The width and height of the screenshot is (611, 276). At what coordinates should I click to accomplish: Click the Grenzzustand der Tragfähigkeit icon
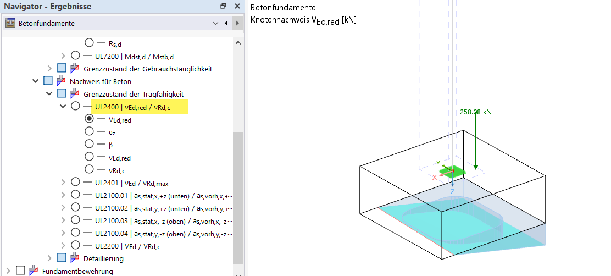pyautogui.click(x=75, y=93)
